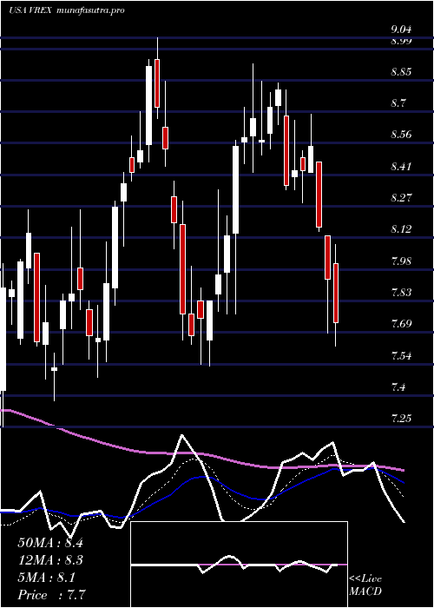Click the 'USA VREX munafasutra.pro' chart title
The height and width of the screenshot is (608, 434).
pos(67,10)
